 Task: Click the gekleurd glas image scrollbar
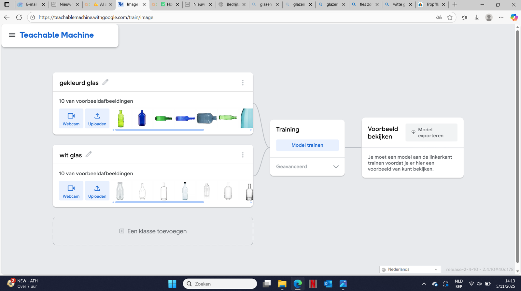tap(160, 130)
